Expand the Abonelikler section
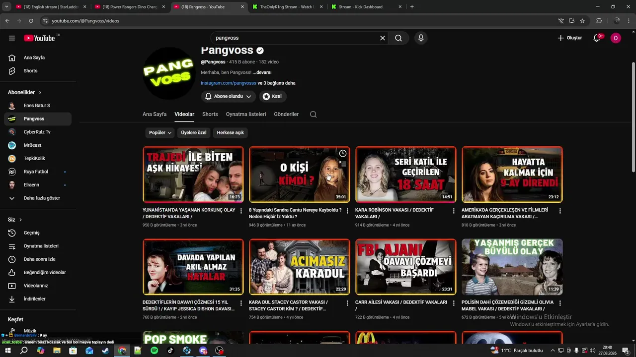The width and height of the screenshot is (636, 357). tap(25, 92)
